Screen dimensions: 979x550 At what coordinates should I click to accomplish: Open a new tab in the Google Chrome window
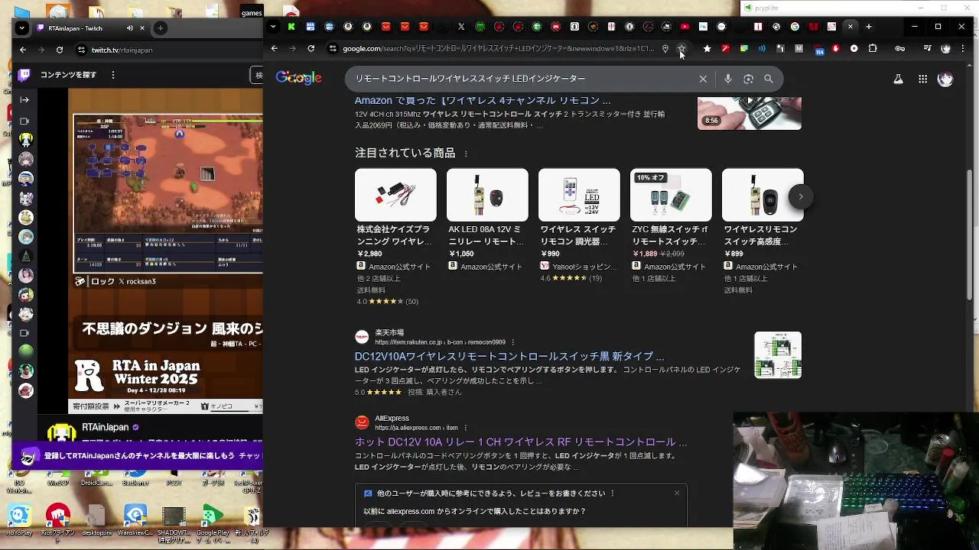tap(869, 27)
